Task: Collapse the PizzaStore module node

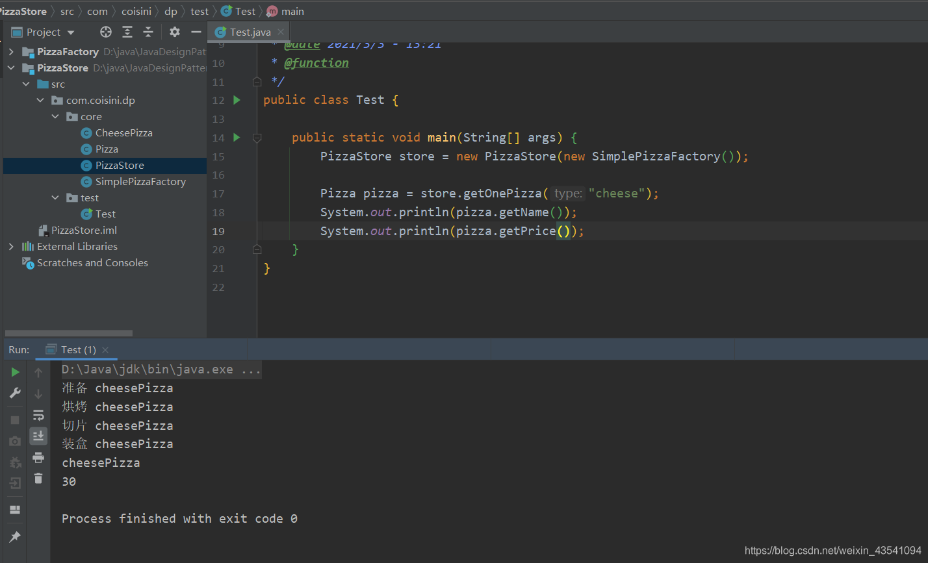Action: pyautogui.click(x=11, y=68)
